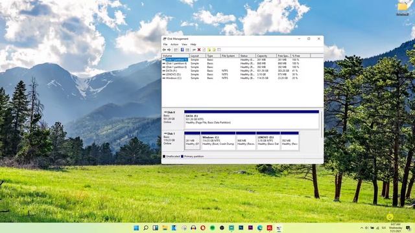Click the Forward arrow in Disk Management toolbar
Image resolution: width=415 pixels, height=233 pixels.
(x=169, y=50)
